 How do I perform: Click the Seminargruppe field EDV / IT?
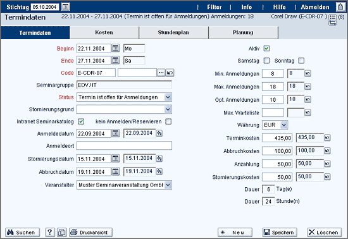tap(124, 85)
